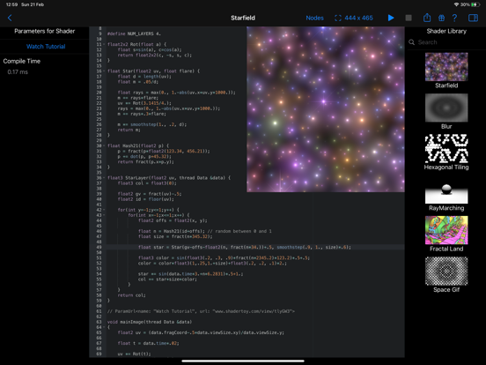Select the Fractal Land shader thumbnail

click(x=446, y=230)
